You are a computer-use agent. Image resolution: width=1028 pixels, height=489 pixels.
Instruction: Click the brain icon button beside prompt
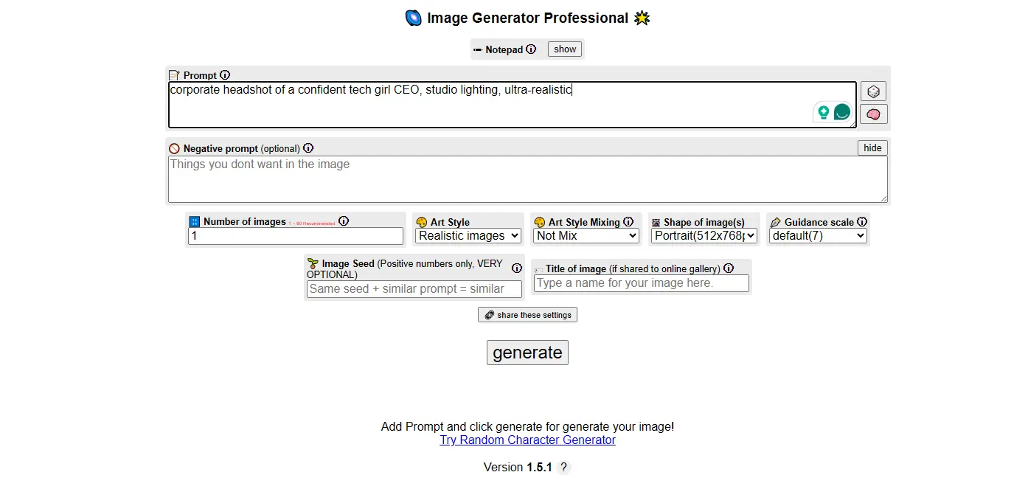(x=873, y=114)
